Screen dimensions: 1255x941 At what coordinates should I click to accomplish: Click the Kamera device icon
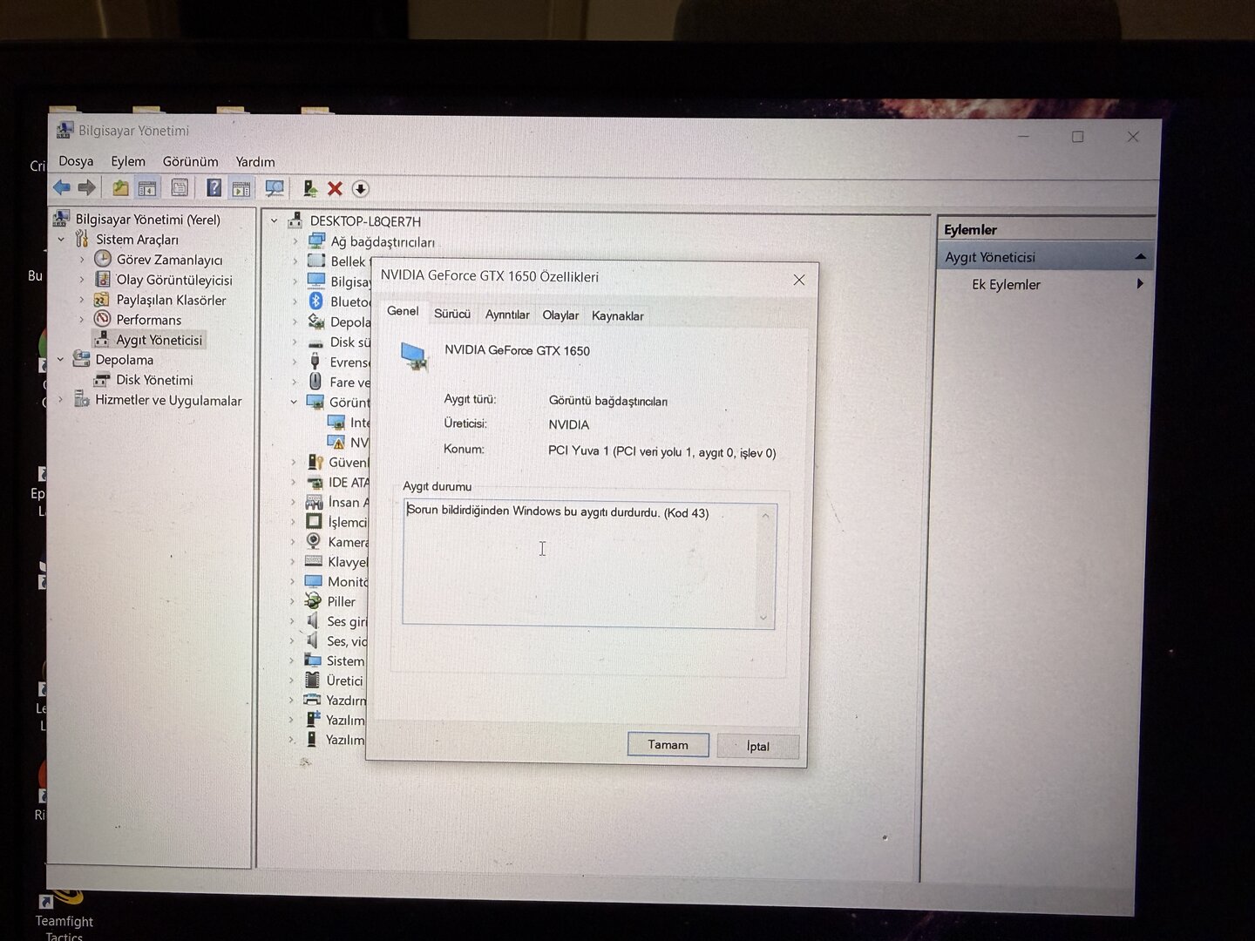click(314, 541)
